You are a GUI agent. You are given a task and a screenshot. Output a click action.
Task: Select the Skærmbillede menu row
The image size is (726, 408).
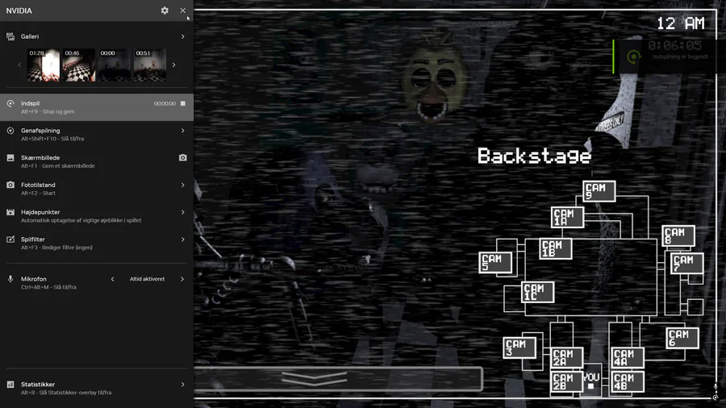(x=97, y=161)
